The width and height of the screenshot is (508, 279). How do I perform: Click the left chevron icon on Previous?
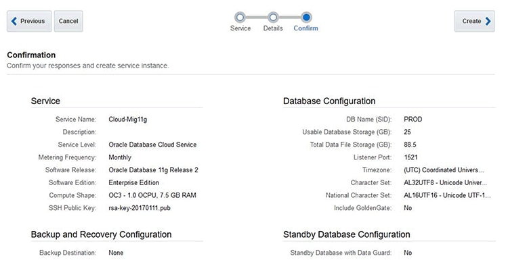pos(14,21)
